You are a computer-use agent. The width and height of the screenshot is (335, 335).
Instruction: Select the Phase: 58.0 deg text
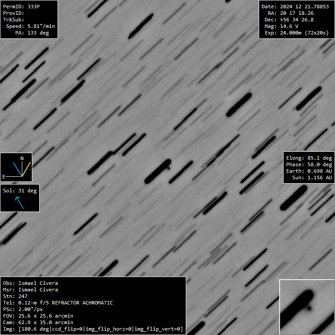tap(309, 164)
